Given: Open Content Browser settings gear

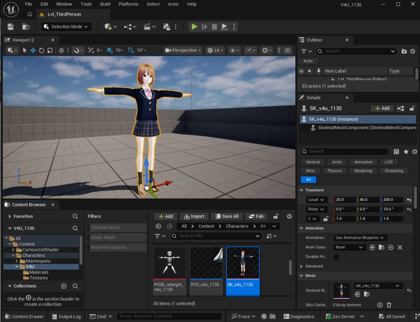Looking at the screenshot, I should pyautogui.click(x=289, y=216).
